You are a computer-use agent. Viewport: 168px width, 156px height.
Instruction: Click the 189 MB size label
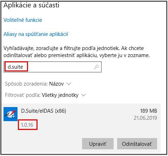[x=148, y=111]
